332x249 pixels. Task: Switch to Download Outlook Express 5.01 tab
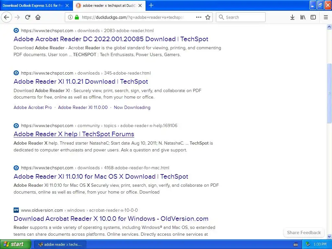coord(33,6)
